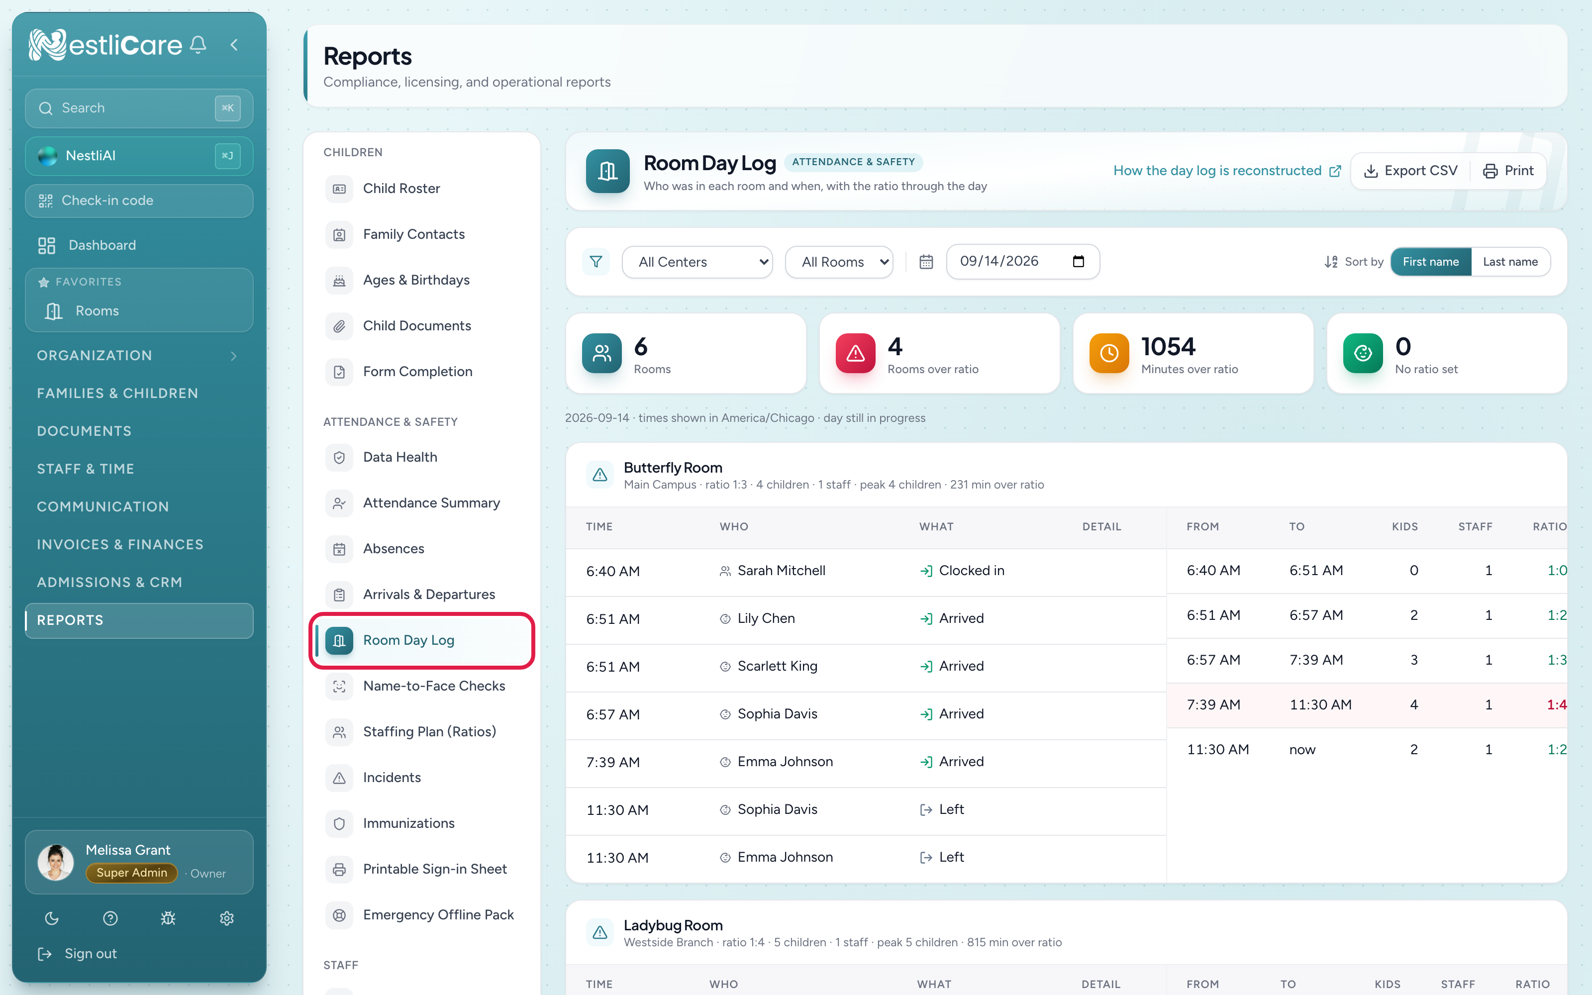Sort by First name

(x=1430, y=262)
